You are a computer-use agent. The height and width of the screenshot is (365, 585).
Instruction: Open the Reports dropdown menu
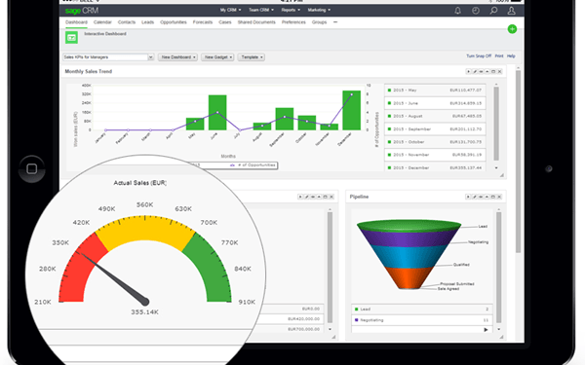[x=291, y=10]
